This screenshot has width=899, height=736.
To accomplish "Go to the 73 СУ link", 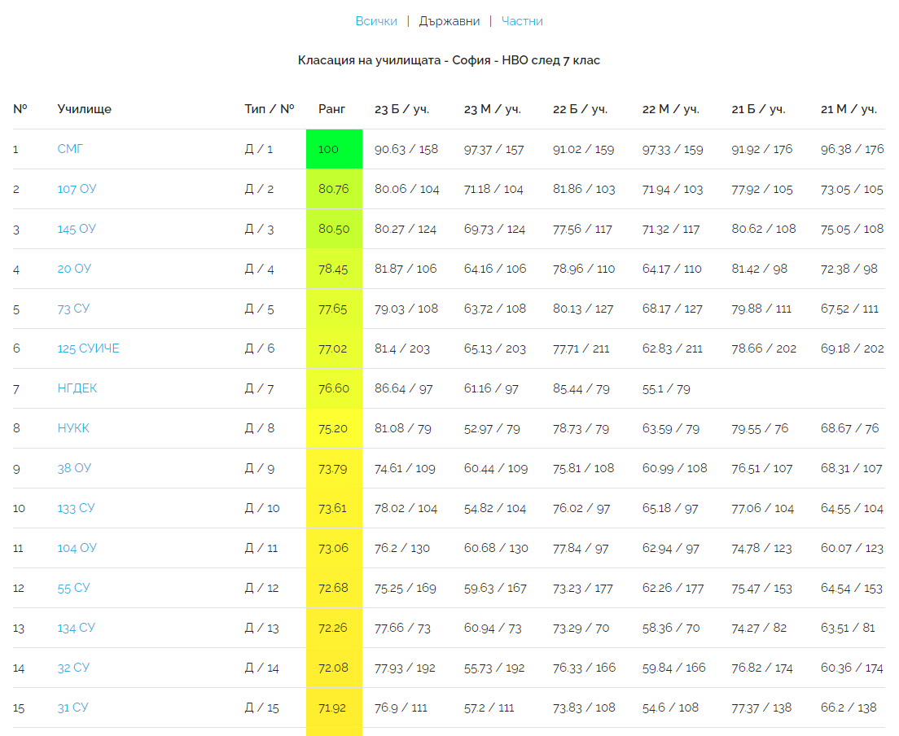I will 73,309.
